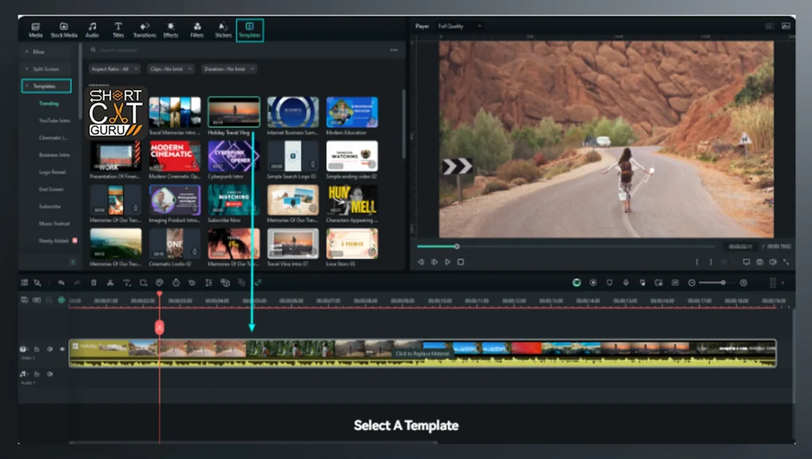Zoom in the timeline with plus button
This screenshot has height=459, width=812.
click(744, 282)
